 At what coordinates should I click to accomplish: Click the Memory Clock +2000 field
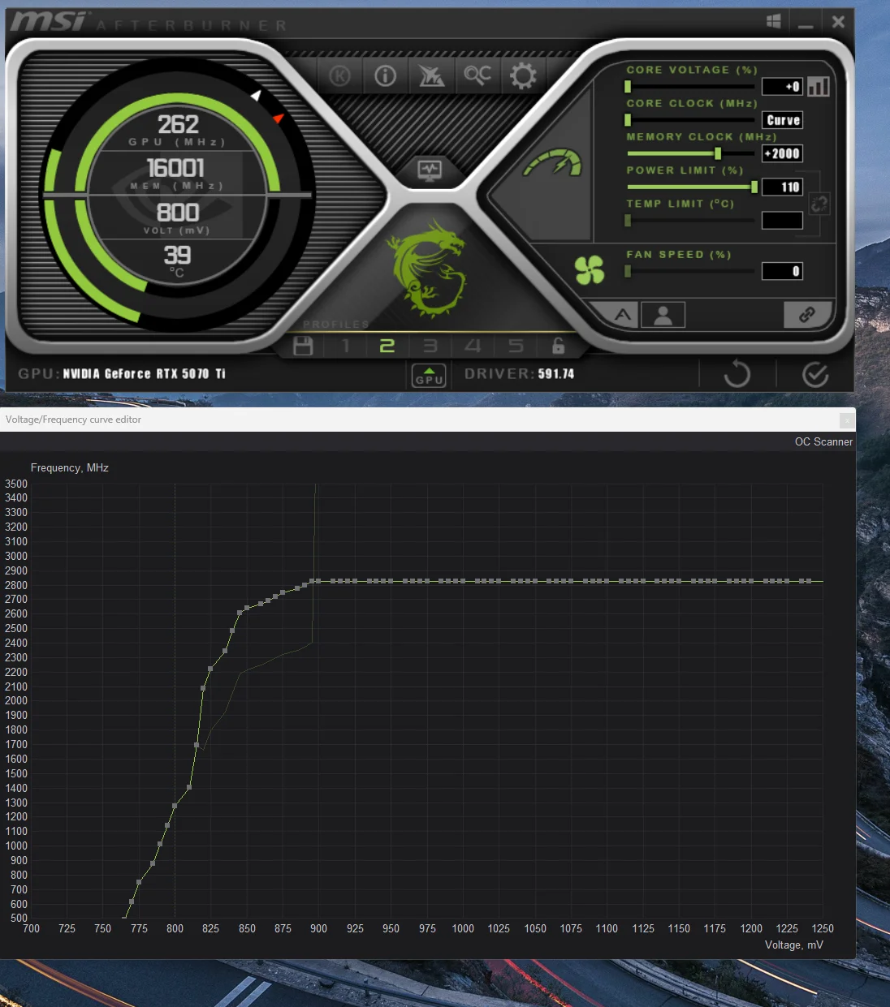[x=782, y=153]
